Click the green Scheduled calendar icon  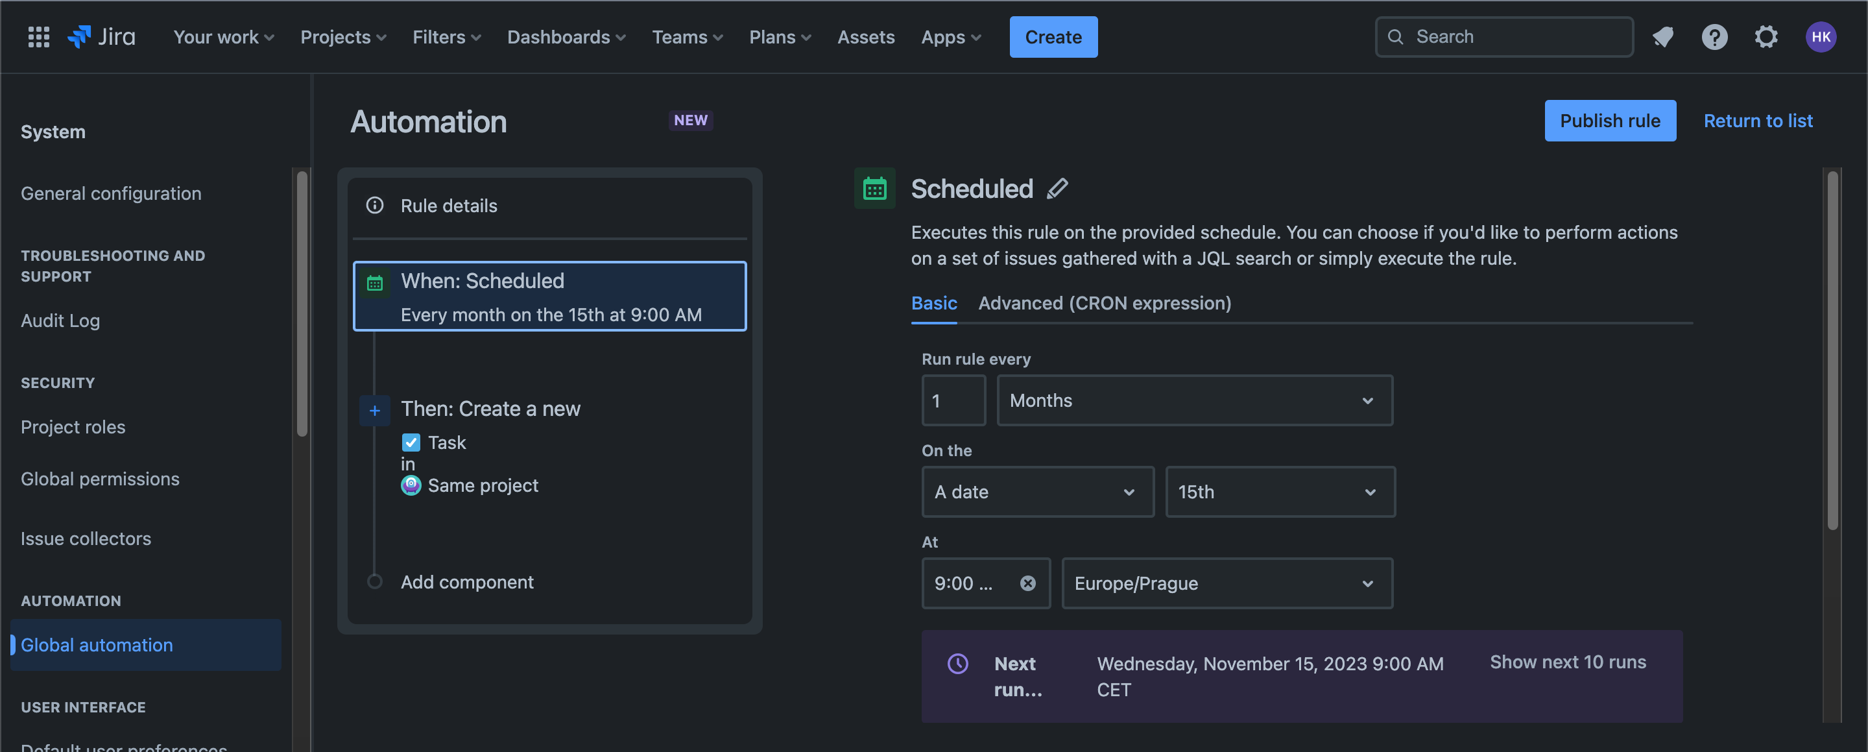tap(874, 189)
